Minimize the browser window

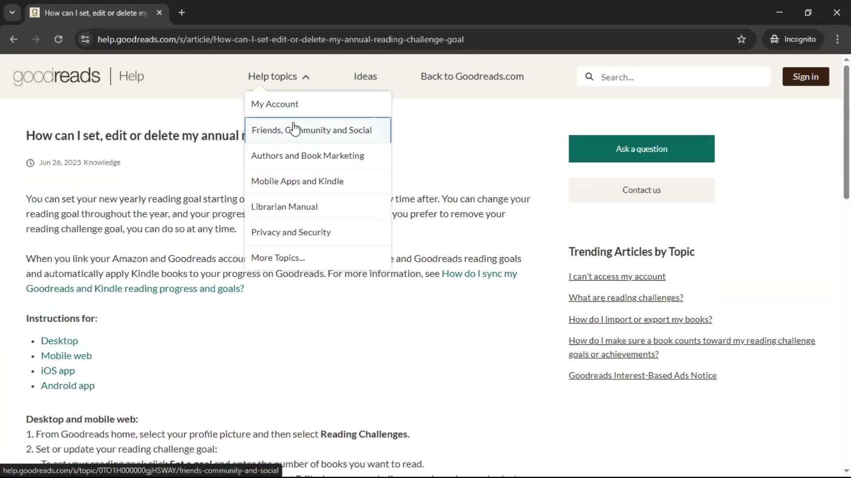(780, 12)
